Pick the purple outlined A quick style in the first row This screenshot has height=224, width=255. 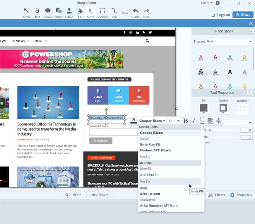[x=215, y=57]
